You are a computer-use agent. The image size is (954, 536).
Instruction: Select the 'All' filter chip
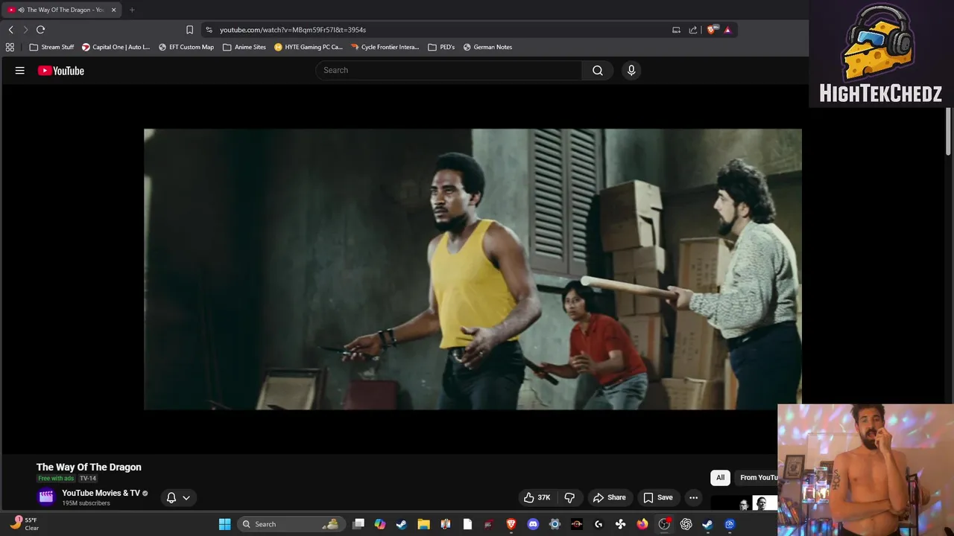click(x=720, y=477)
